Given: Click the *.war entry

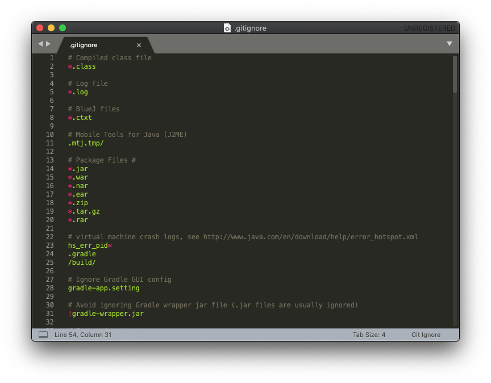Looking at the screenshot, I should click(x=78, y=177).
